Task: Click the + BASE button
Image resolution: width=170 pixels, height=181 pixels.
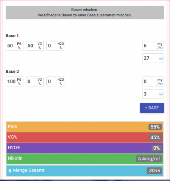Action: pyautogui.click(x=152, y=108)
